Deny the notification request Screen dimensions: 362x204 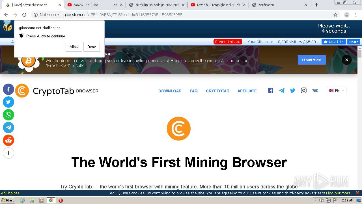pos(91,47)
